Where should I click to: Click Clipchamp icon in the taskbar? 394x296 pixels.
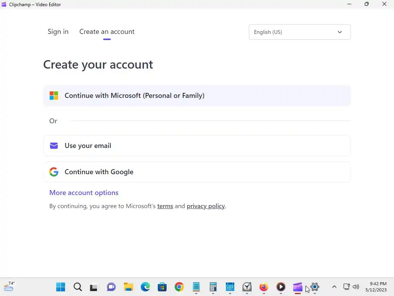click(298, 287)
